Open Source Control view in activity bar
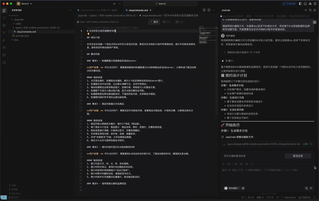This screenshot has height=201, width=319. point(4,33)
